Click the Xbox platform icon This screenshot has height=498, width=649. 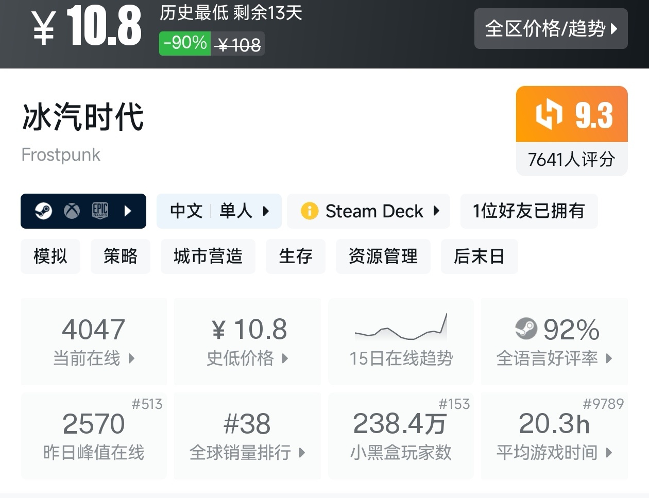(72, 211)
